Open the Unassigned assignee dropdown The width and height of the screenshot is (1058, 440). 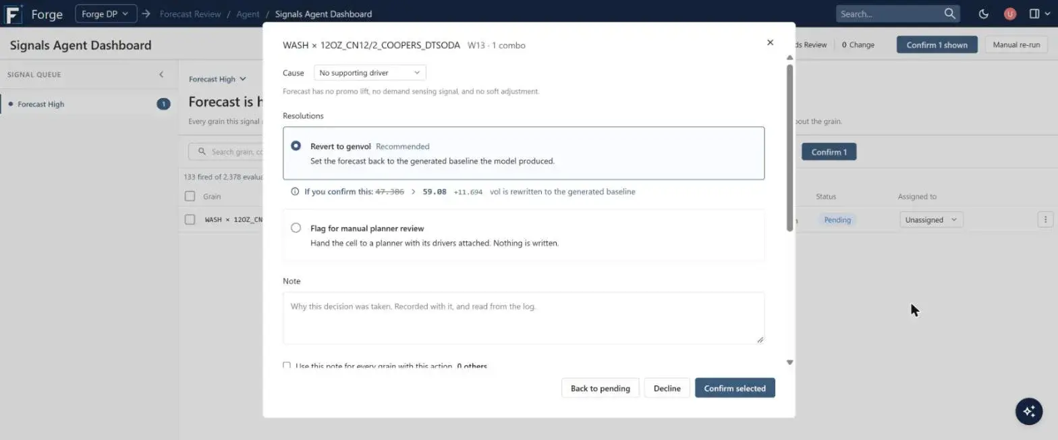[931, 219]
